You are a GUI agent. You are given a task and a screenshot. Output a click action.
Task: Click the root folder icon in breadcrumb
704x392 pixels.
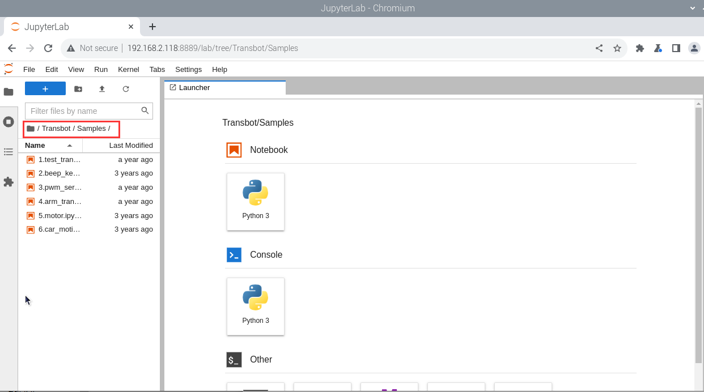(x=31, y=129)
